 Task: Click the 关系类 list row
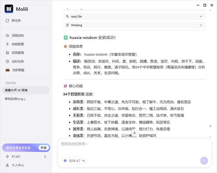pyautogui.click(x=128, y=115)
